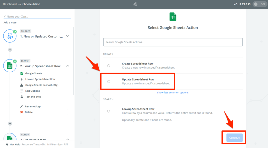The height and width of the screenshot is (148, 268).
Task: Click the TRIGGER label tag
Action: click(26, 31)
